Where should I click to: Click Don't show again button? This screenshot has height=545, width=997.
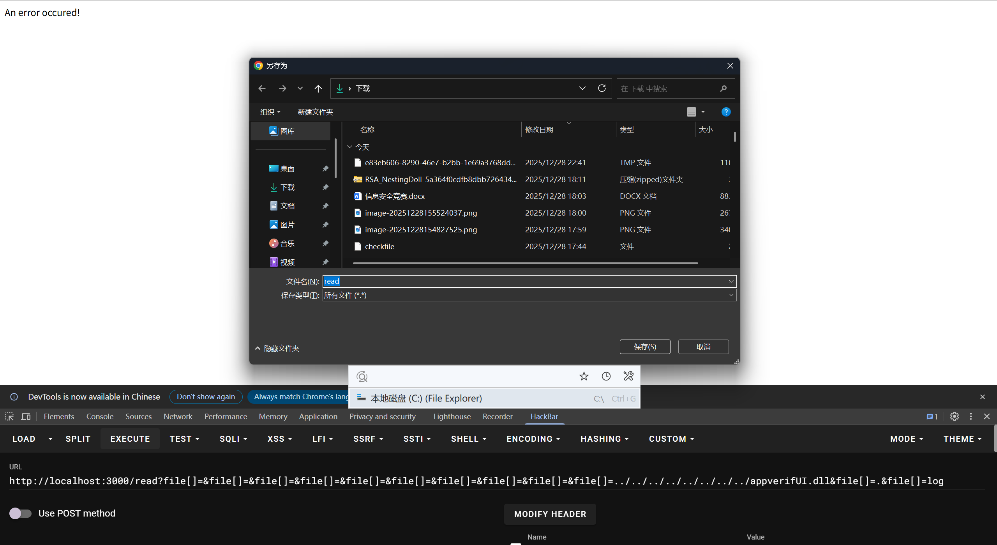pyautogui.click(x=206, y=396)
